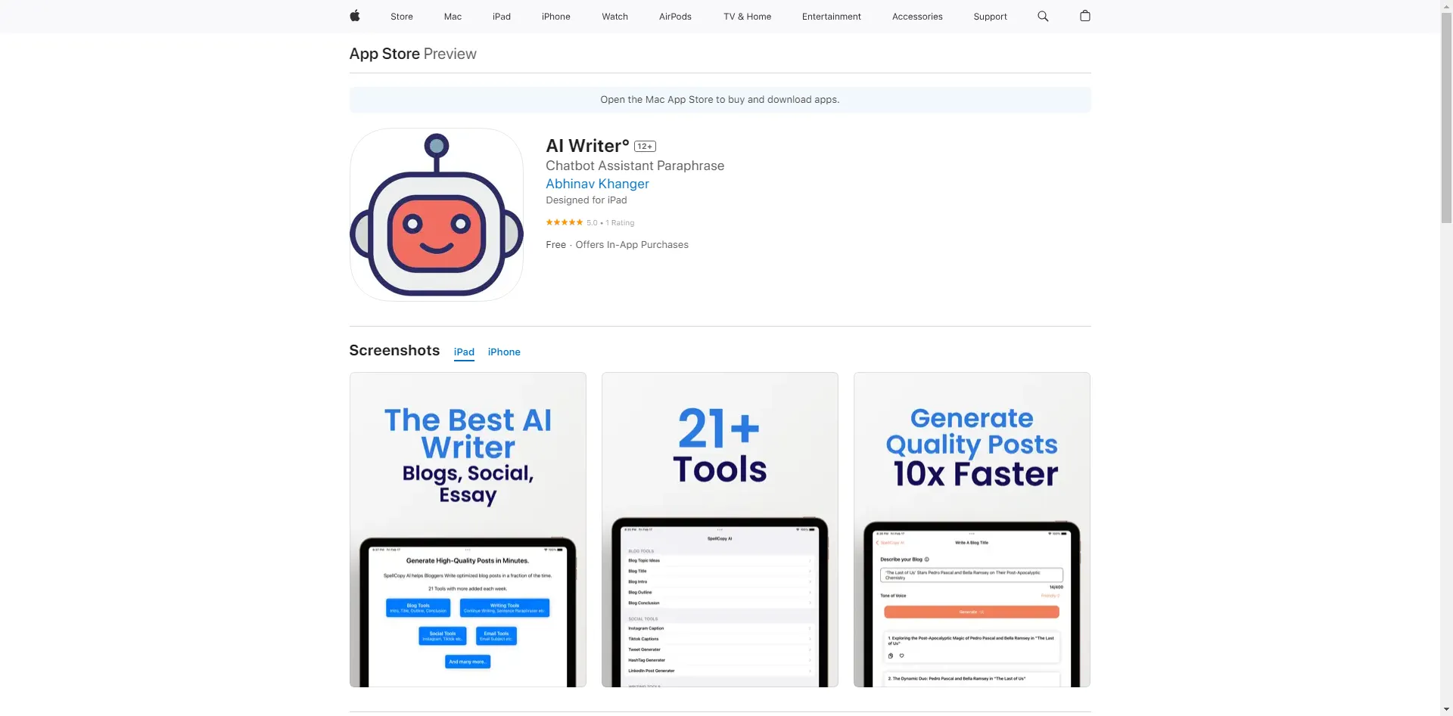
Task: Click the five-star rating stars
Action: pos(564,222)
